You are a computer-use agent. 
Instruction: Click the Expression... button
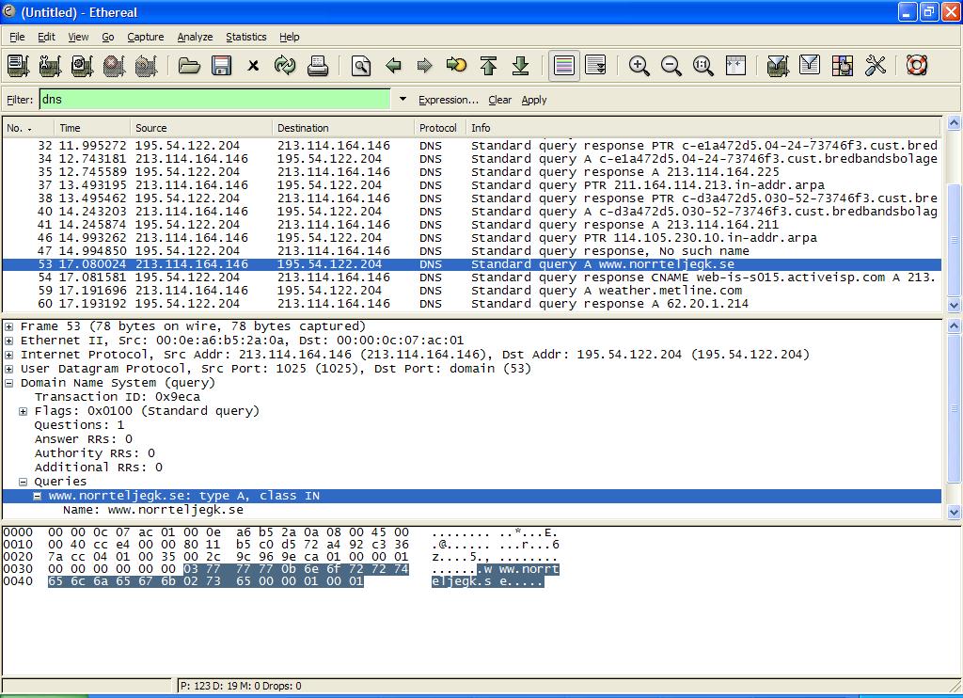click(x=449, y=100)
